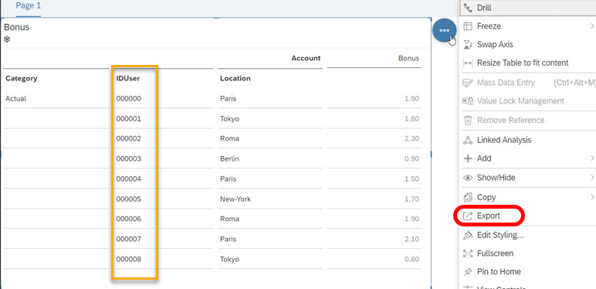Click the New-York location cell
This screenshot has height=289, width=596.
click(235, 199)
